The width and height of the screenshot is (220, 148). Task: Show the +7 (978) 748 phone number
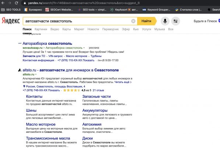coord(41,90)
